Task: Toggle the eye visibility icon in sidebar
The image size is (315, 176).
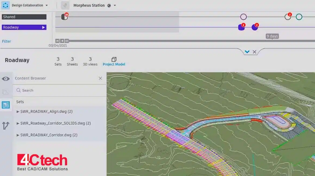Action: click(6, 79)
